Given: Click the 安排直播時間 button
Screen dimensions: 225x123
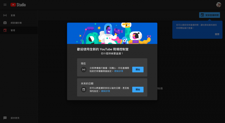Looking at the screenshot, I should (x=209, y=15).
